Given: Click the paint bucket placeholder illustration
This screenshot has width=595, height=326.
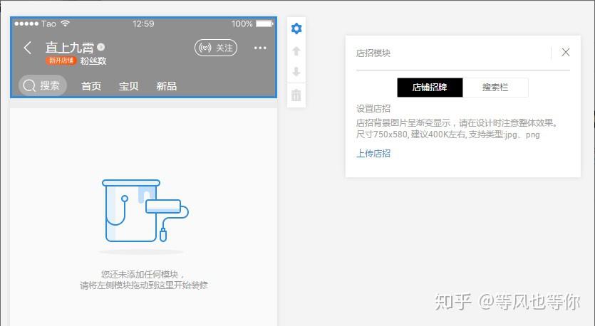Looking at the screenshot, I should [145, 211].
